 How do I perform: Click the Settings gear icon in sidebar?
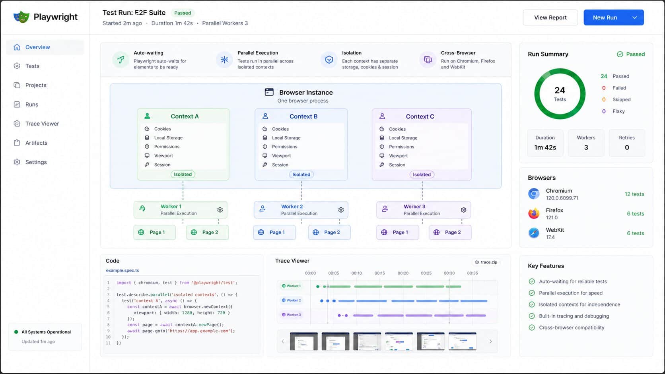pos(17,162)
